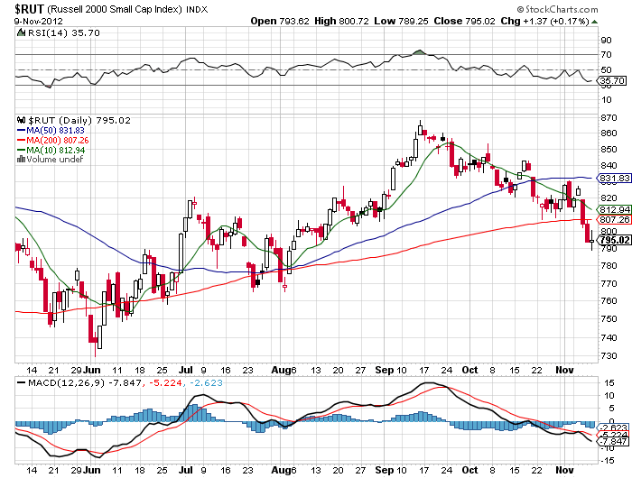Click the Sep label on MACD bottom axis
This screenshot has height=478, width=632.
384,470
